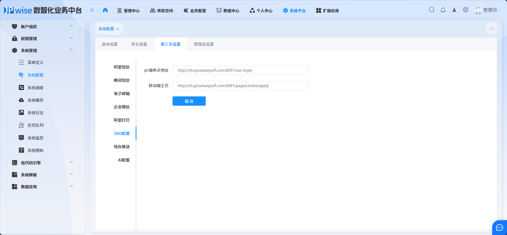Open 管理中心 top menu

click(x=128, y=11)
